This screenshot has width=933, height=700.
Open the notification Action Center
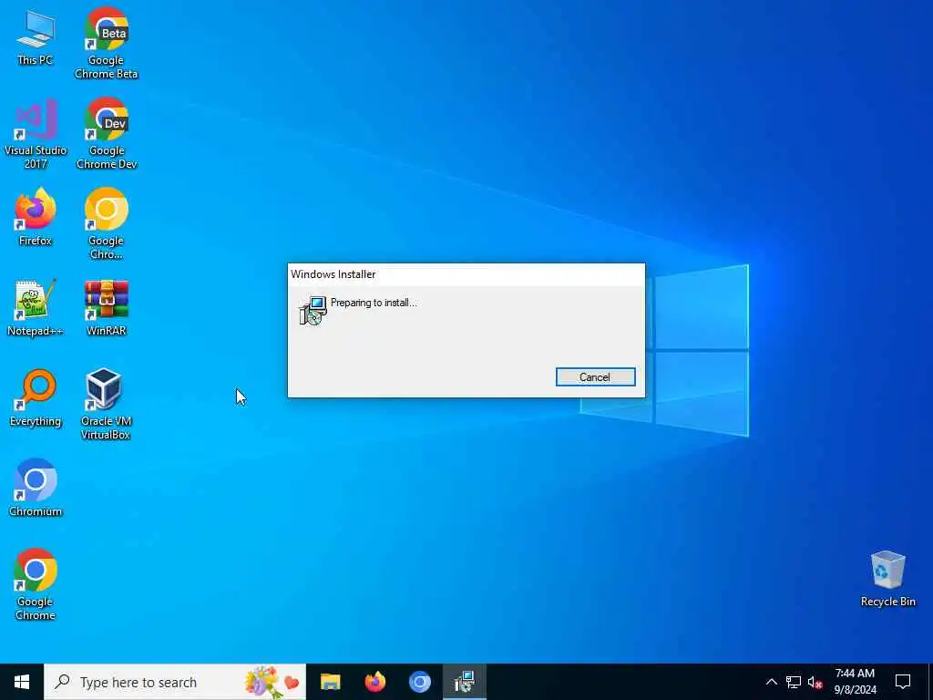click(x=903, y=682)
